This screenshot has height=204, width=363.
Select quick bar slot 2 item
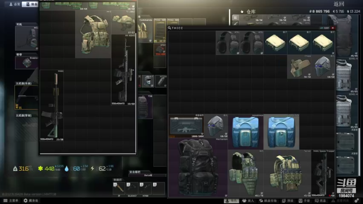pos(145,188)
